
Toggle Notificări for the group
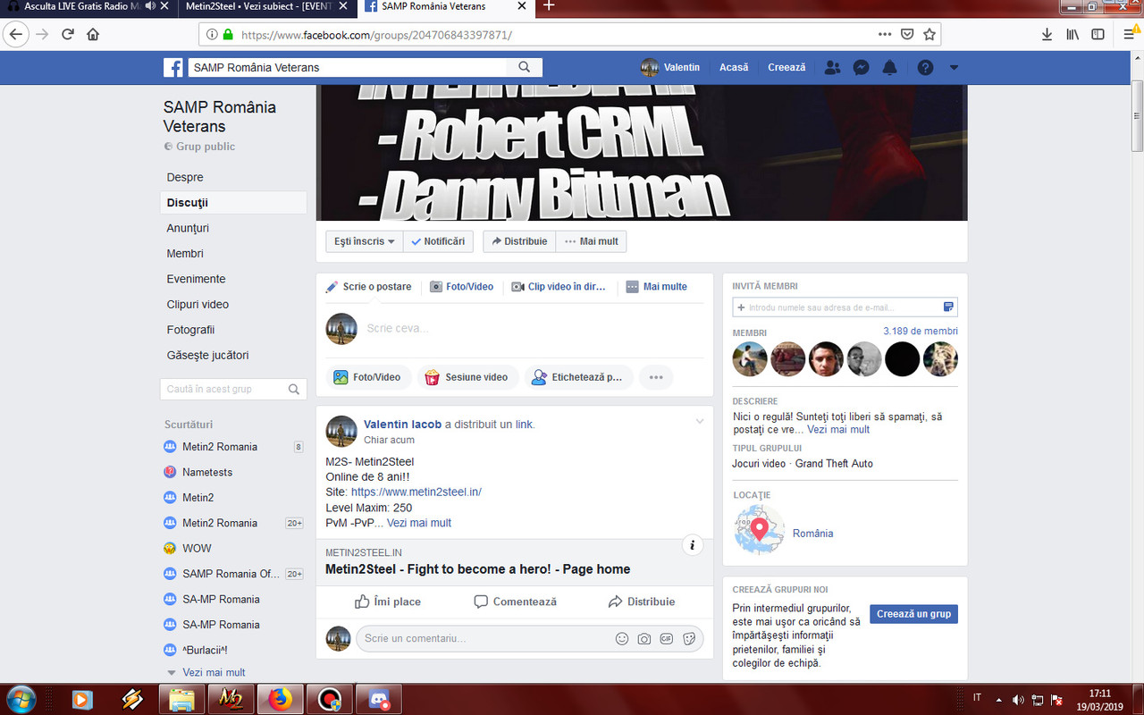[438, 240]
